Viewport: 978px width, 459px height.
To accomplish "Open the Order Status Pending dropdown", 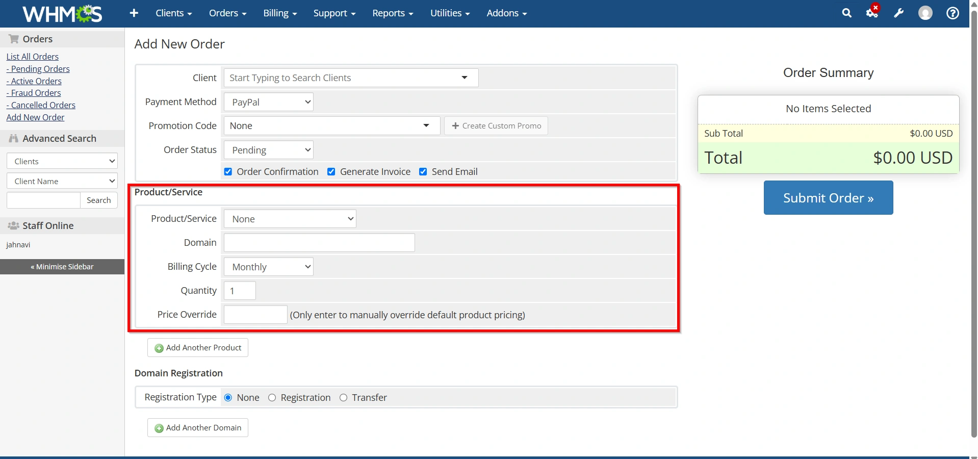I will [269, 150].
